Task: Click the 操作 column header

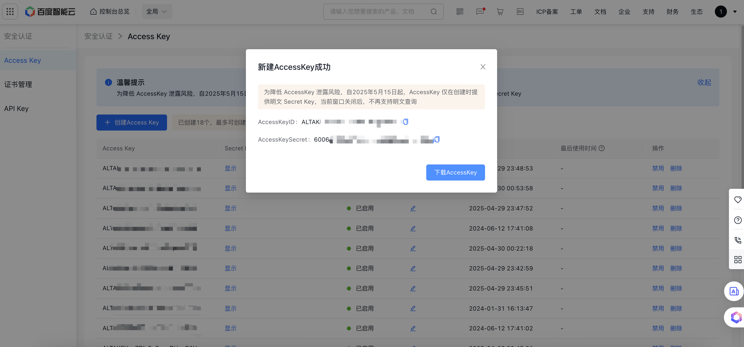Action: (x=658, y=148)
